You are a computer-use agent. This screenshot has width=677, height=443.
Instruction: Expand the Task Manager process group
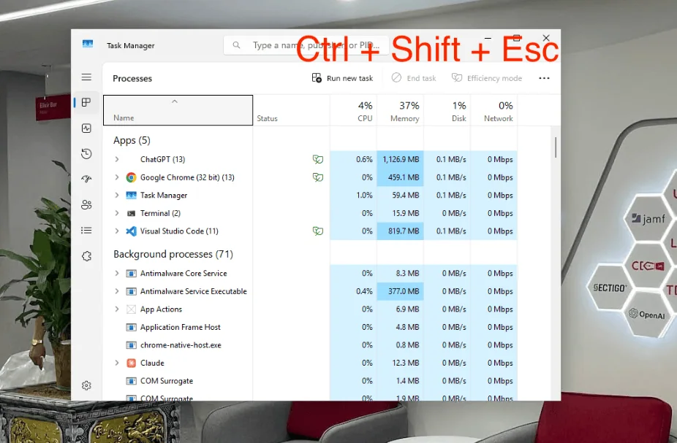116,195
